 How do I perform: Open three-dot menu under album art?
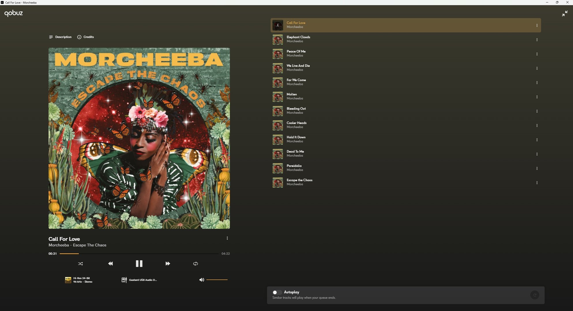[x=227, y=238]
